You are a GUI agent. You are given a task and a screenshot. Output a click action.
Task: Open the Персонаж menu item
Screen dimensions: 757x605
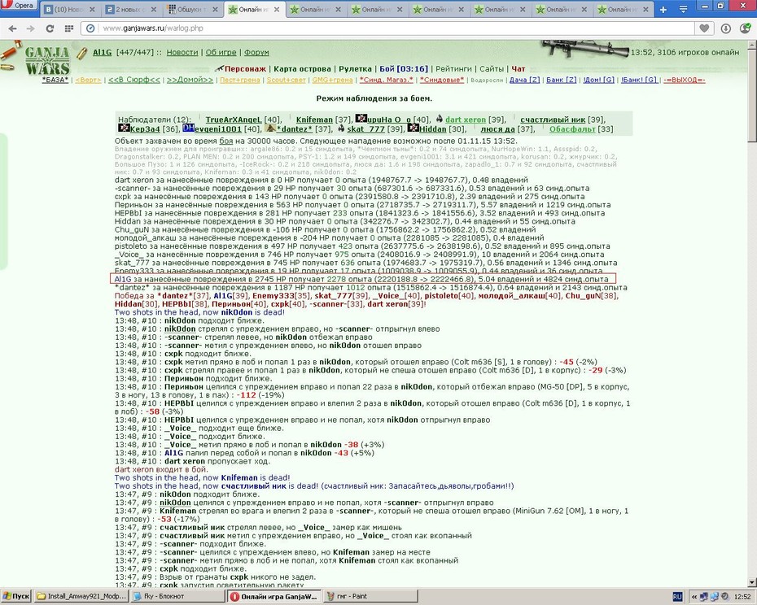245,68
